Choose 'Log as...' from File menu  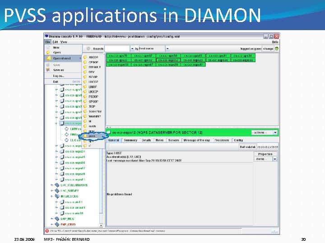[x=63, y=76]
